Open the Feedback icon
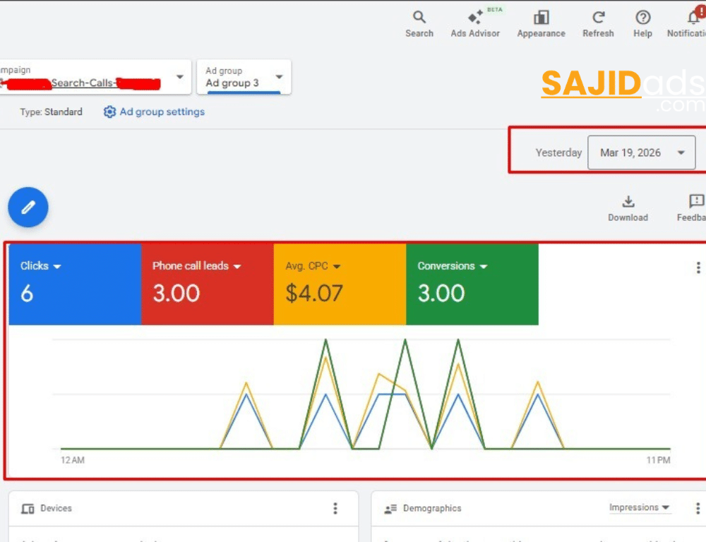This screenshot has width=706, height=542. click(x=696, y=203)
